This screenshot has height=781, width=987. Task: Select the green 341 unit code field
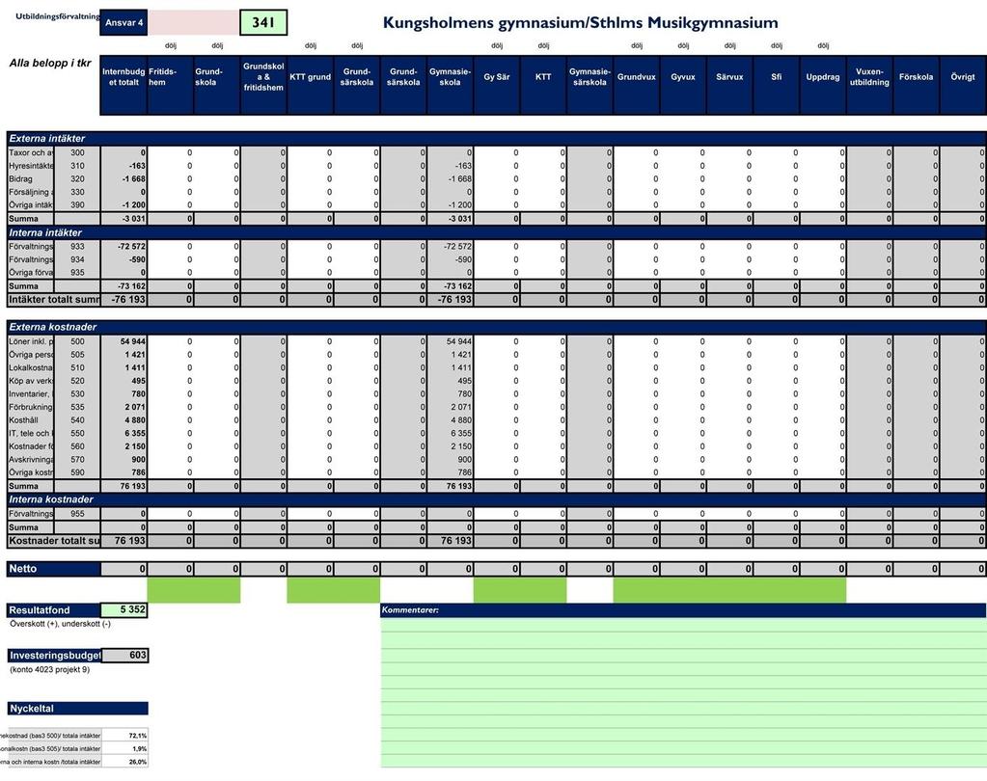click(x=263, y=22)
